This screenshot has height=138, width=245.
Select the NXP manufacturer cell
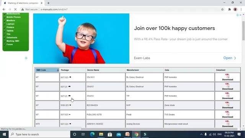tap(144, 105)
